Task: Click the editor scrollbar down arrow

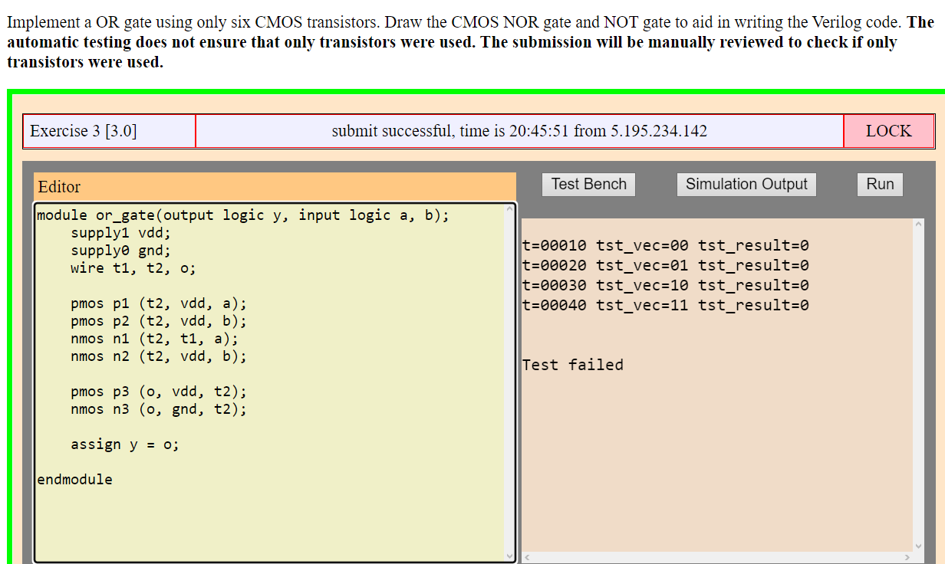Action: click(x=510, y=555)
